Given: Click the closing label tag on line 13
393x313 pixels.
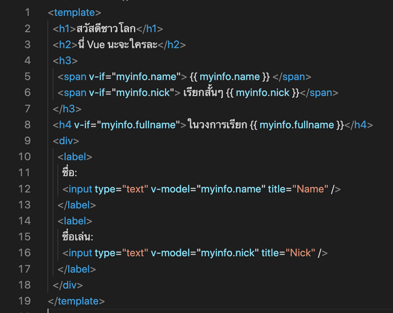Looking at the screenshot, I should tap(77, 205).
